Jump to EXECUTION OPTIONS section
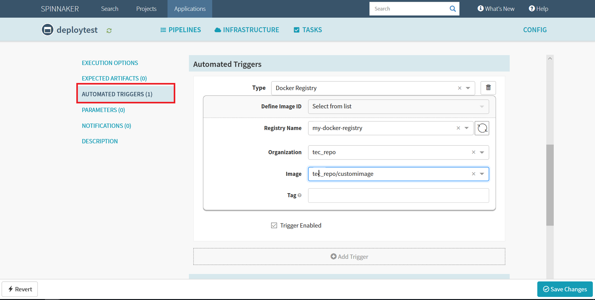The image size is (595, 300). click(110, 63)
